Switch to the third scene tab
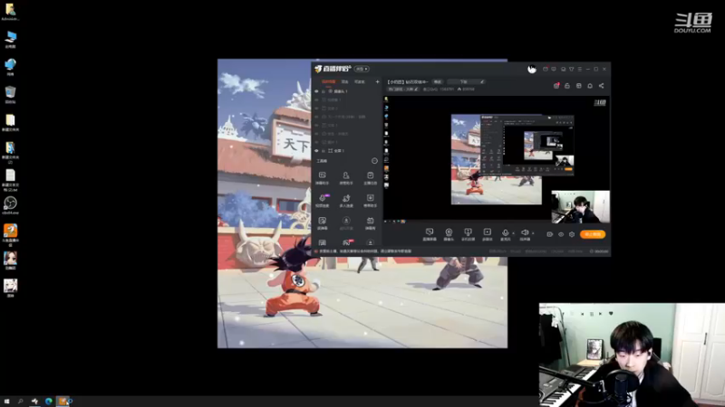The width and height of the screenshot is (725, 407). point(359,81)
